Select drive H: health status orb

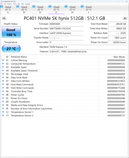click(x=66, y=7)
